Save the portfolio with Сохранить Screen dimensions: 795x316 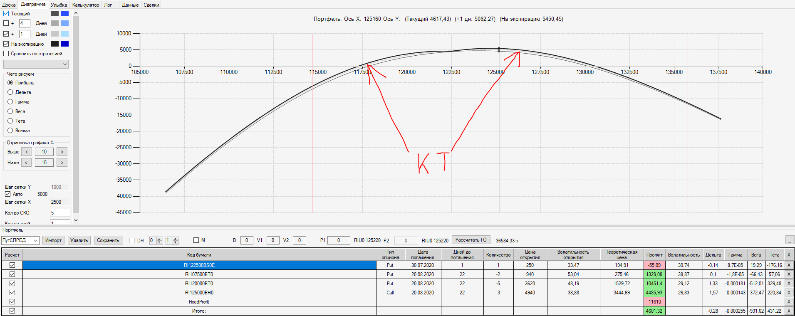coord(108,240)
